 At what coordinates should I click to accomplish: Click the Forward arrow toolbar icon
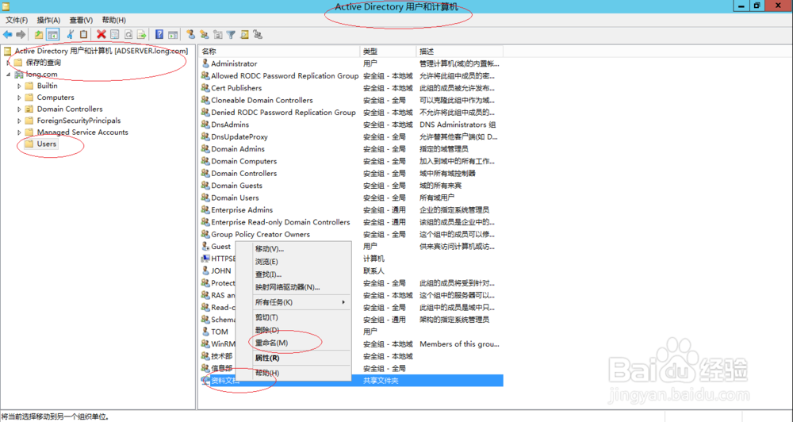21,34
